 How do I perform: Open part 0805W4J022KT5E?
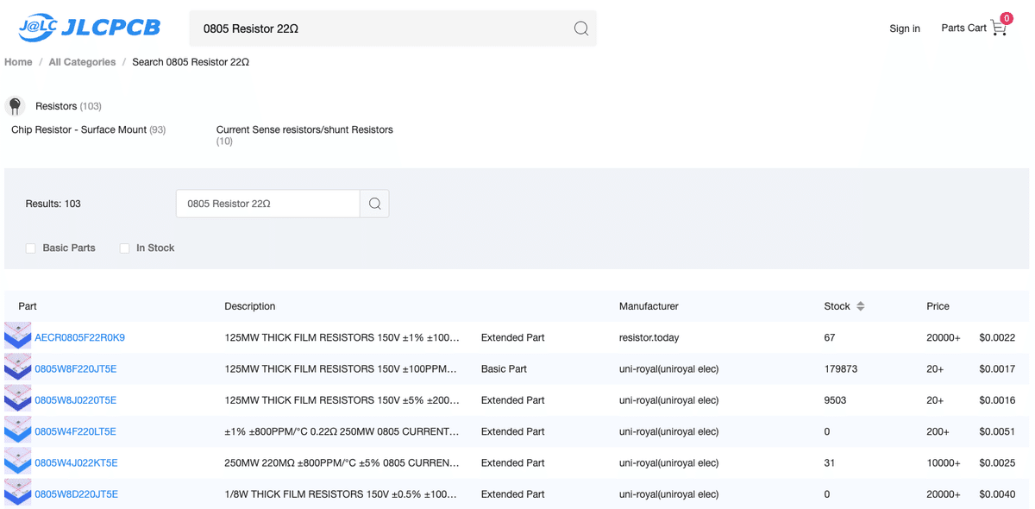pos(76,462)
